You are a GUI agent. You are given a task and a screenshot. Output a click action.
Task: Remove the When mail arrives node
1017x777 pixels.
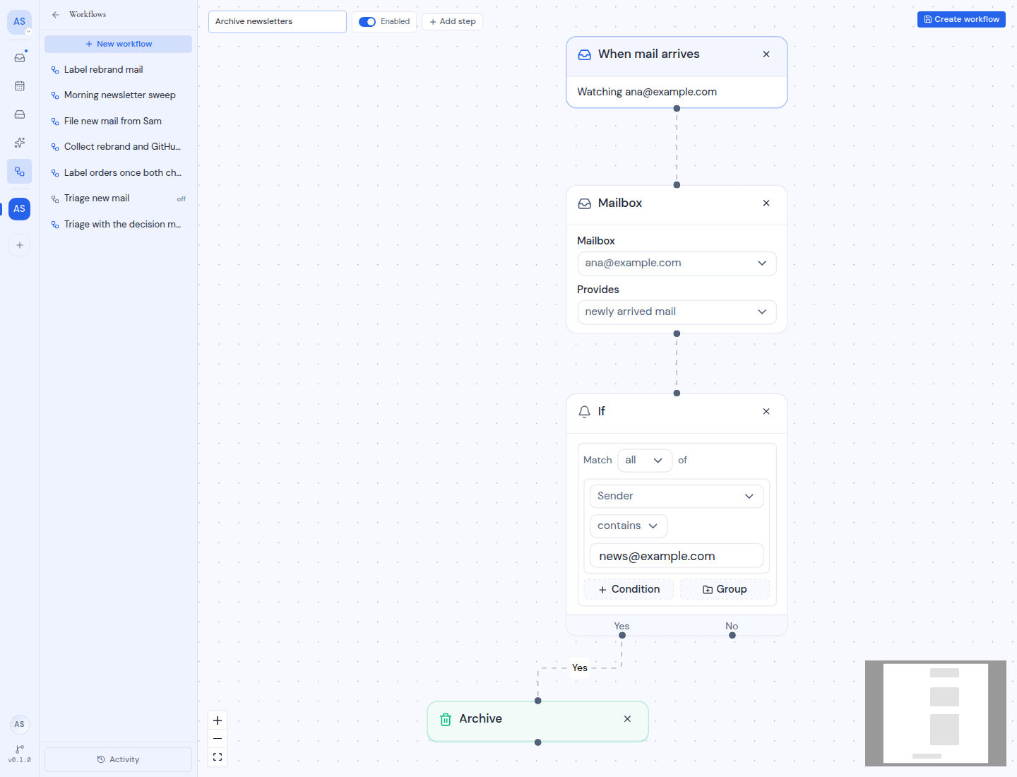766,54
